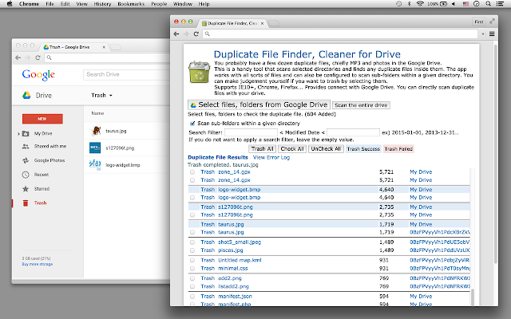Click the green trash bin app logo
The image size is (511, 319).
click(199, 72)
